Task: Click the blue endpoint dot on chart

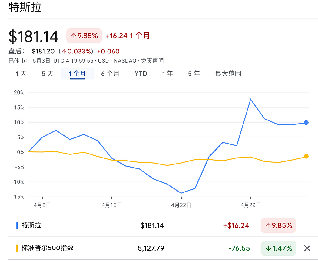Action: coord(306,122)
